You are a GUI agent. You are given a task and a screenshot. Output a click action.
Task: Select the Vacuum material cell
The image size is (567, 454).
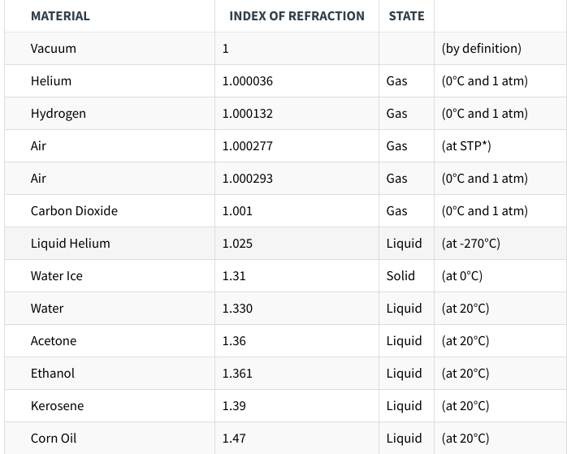pyautogui.click(x=54, y=48)
